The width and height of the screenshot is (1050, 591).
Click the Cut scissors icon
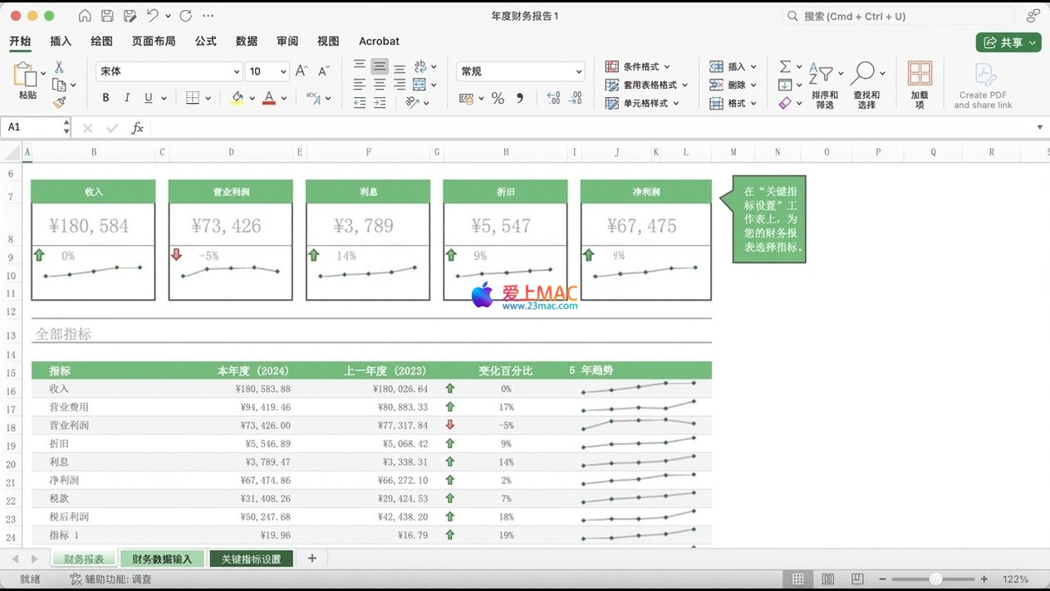[x=59, y=67]
